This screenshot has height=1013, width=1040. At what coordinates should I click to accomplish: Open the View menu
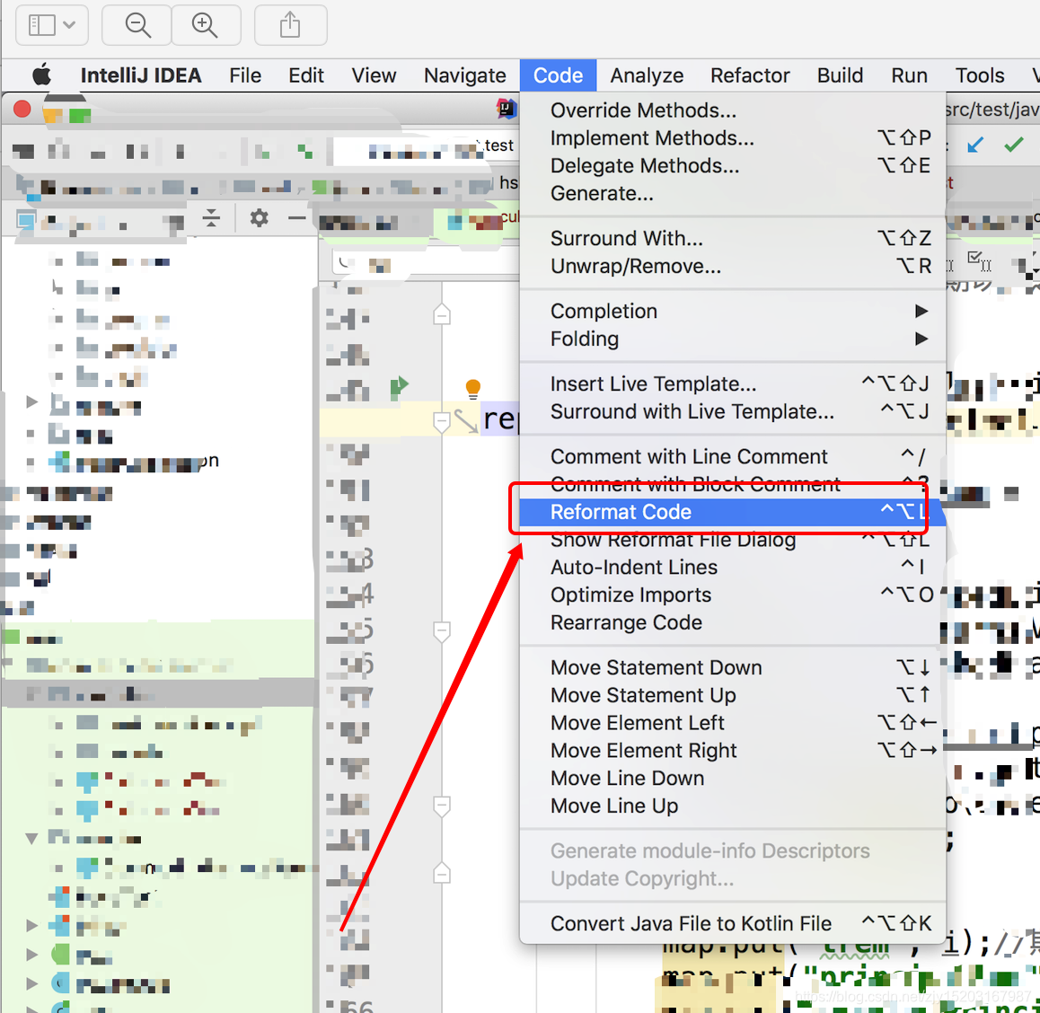tap(374, 75)
